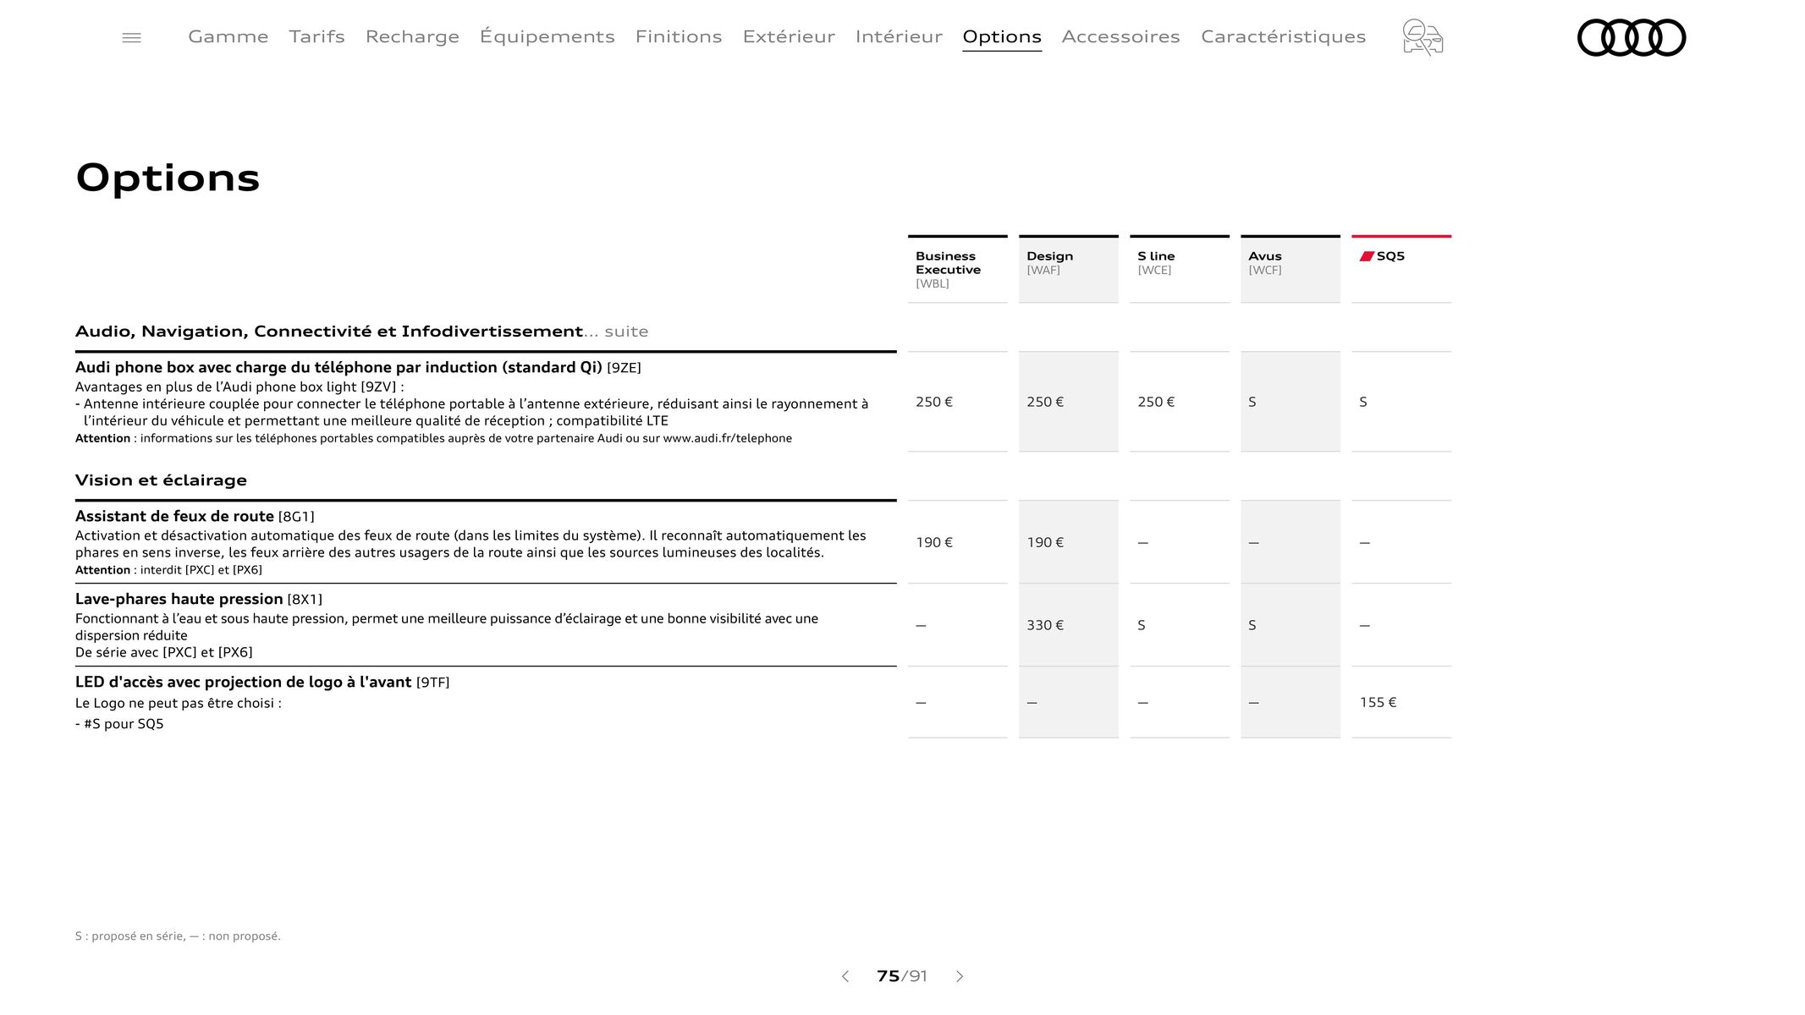
Task: Click Lave-phares S value under S line
Action: pos(1142,625)
